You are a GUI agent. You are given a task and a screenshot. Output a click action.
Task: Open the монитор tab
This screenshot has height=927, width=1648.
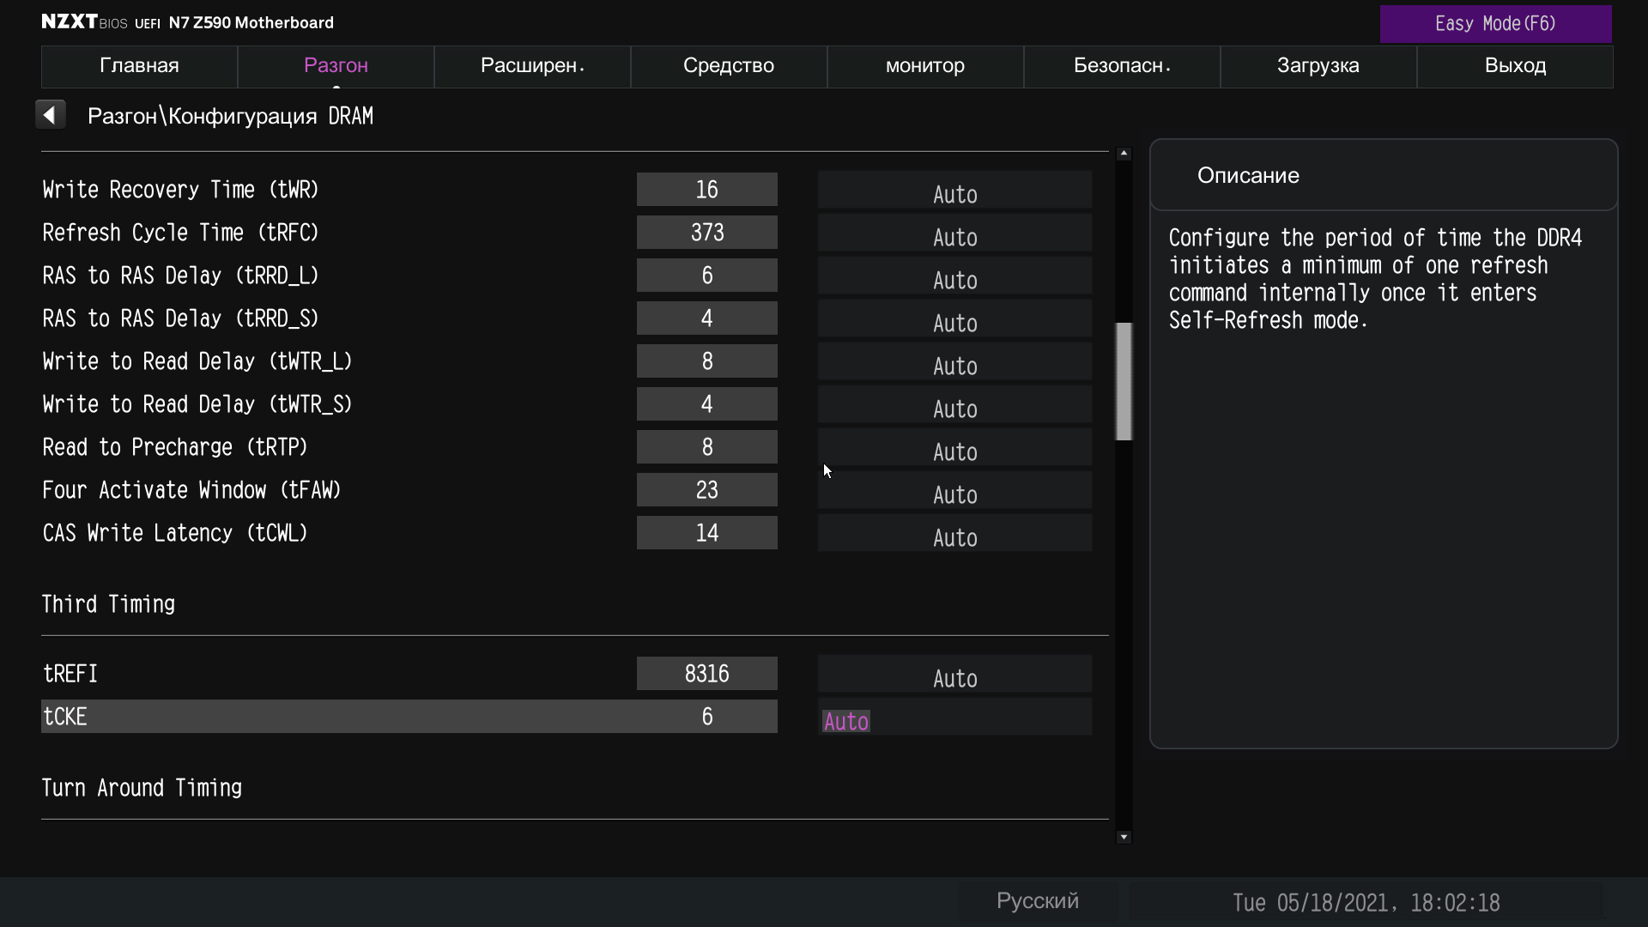[924, 66]
